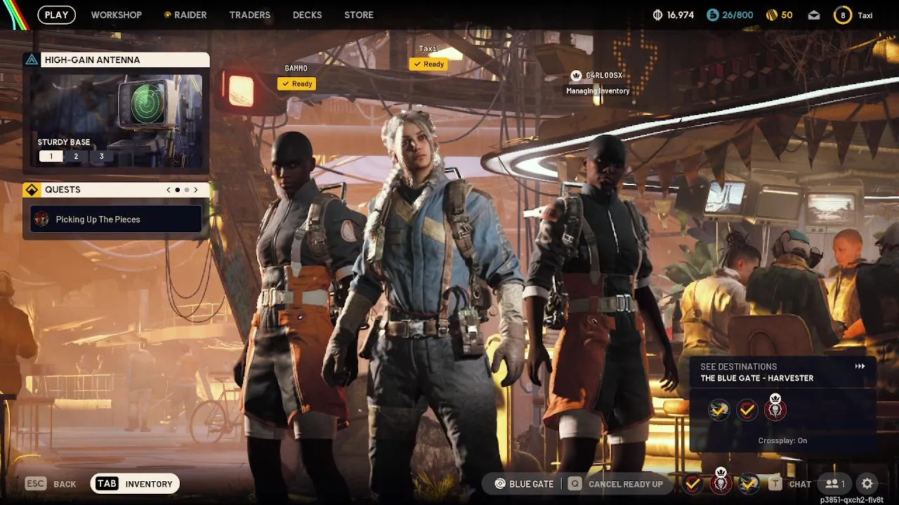Open the Chat with T key
Screen dimensions: 899x505
tap(789, 483)
